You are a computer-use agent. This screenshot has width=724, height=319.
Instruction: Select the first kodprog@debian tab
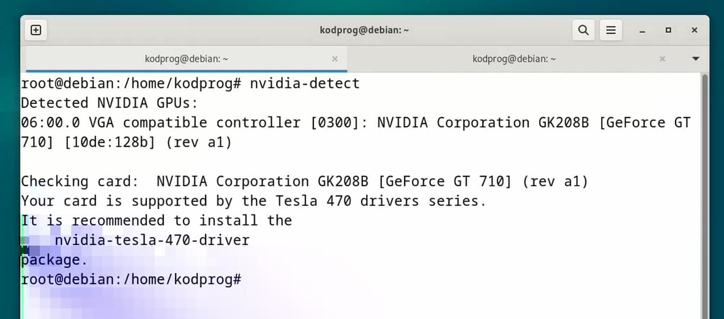point(187,59)
